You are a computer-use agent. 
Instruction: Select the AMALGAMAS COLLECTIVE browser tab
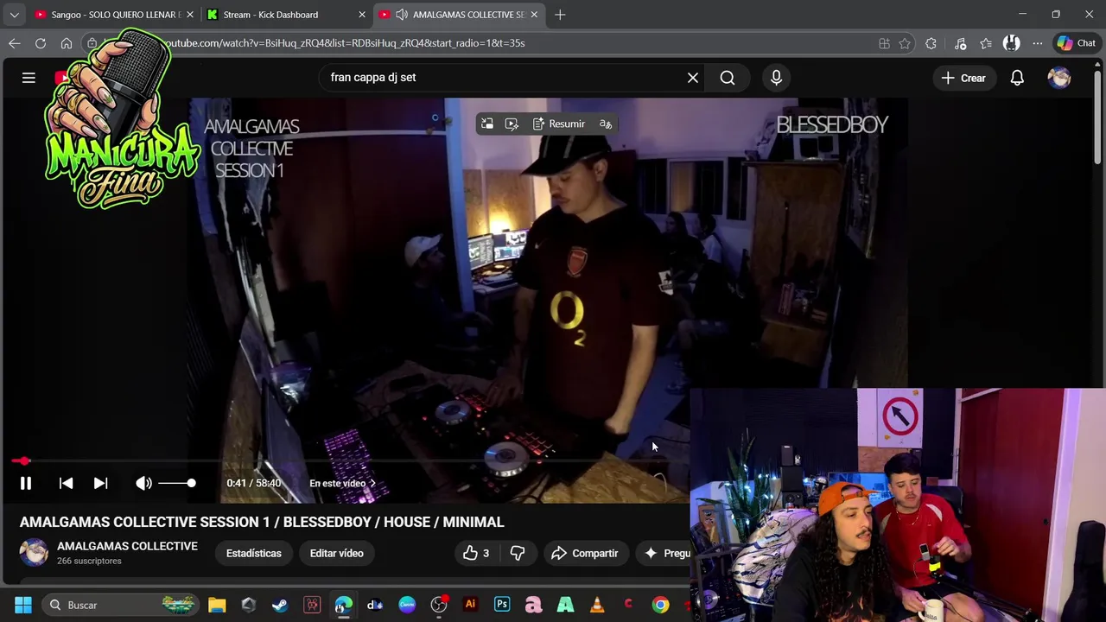pos(458,15)
